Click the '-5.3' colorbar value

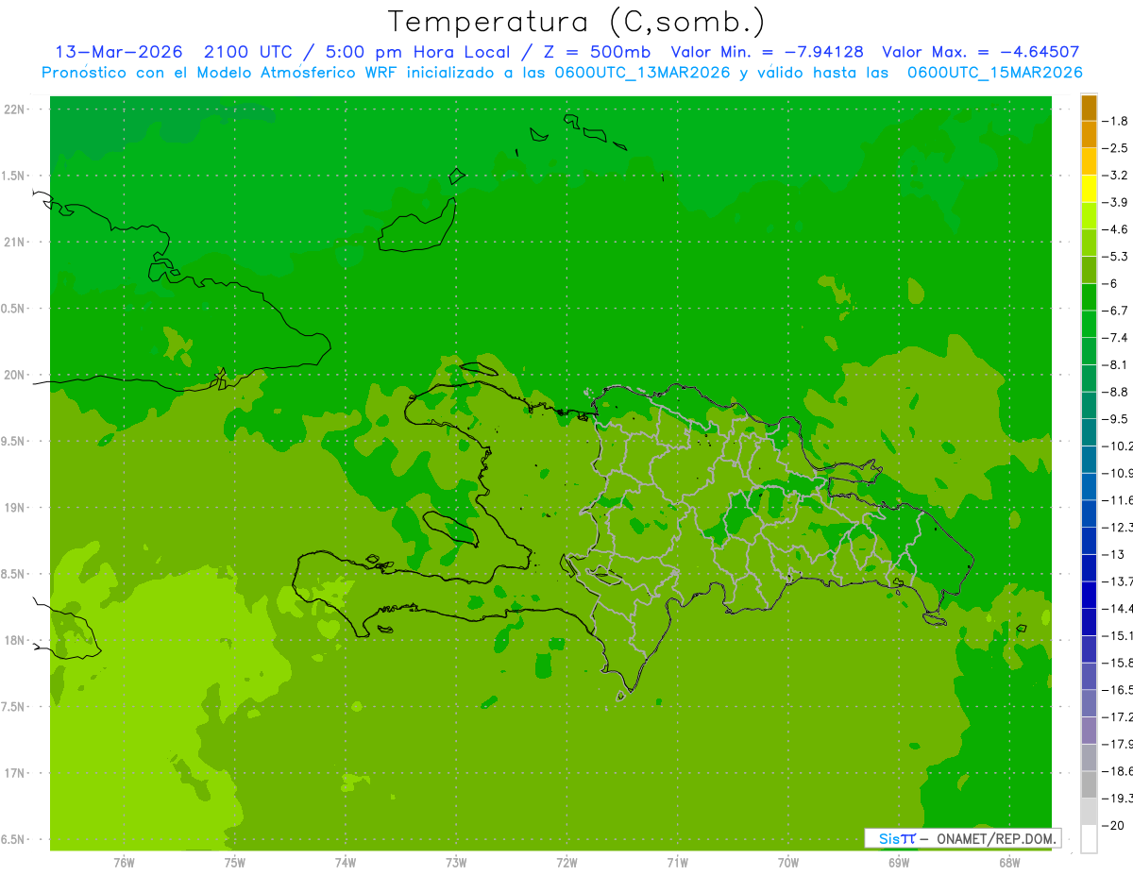click(x=1115, y=257)
